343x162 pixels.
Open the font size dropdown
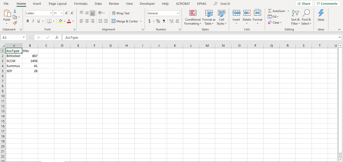pos(62,13)
